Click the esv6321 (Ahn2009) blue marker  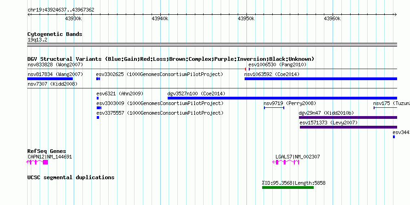tap(98, 98)
